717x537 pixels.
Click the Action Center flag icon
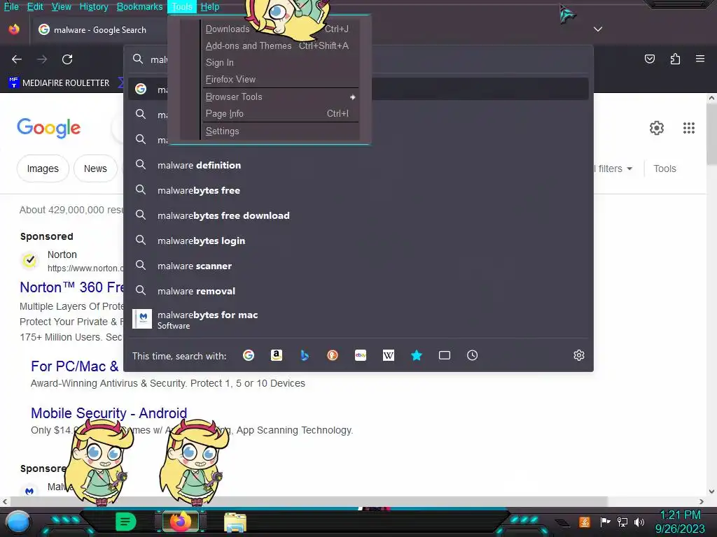(x=606, y=522)
